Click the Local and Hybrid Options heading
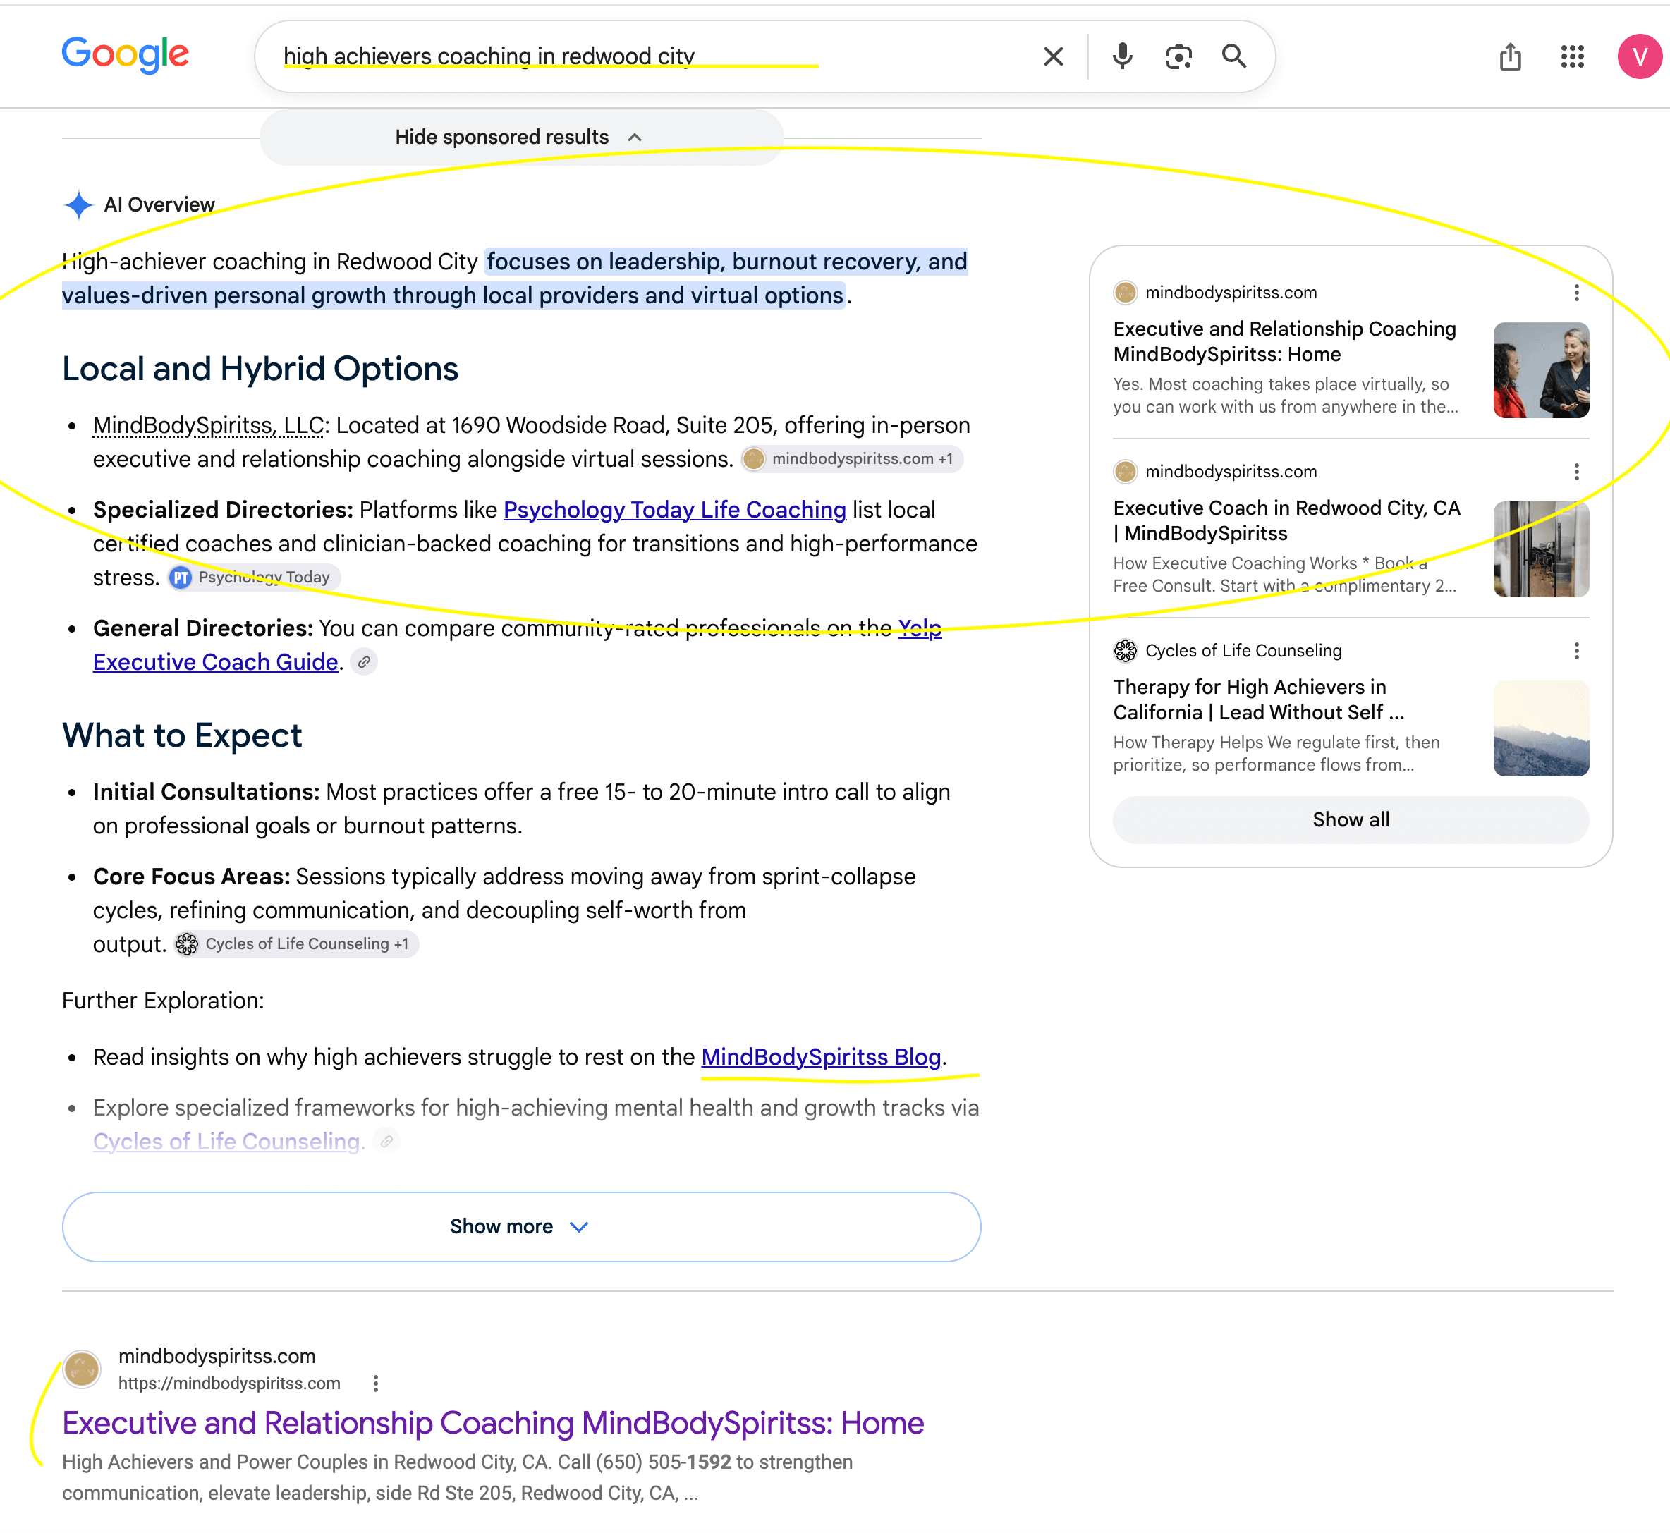Viewport: 1670px width, 1533px height. coord(260,369)
